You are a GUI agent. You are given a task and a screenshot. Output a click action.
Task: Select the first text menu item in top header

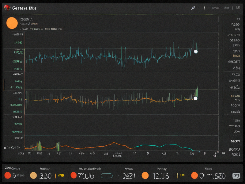pos(216,8)
